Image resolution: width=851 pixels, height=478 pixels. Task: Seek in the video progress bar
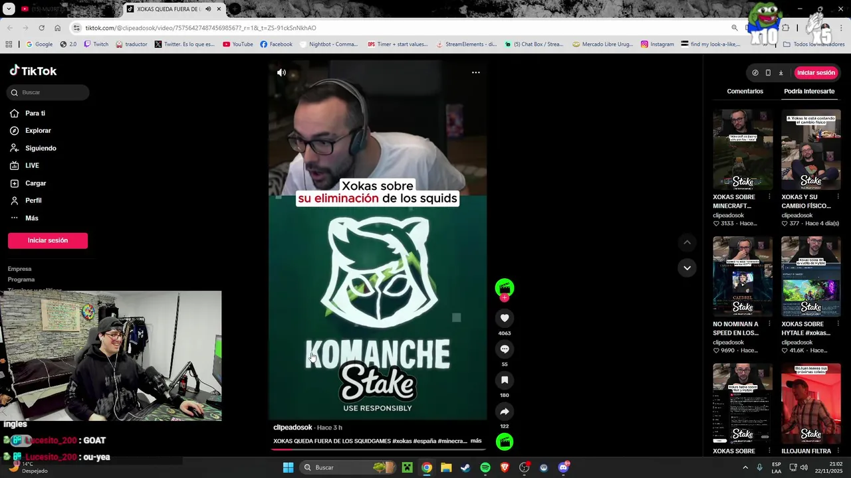pyautogui.click(x=378, y=449)
